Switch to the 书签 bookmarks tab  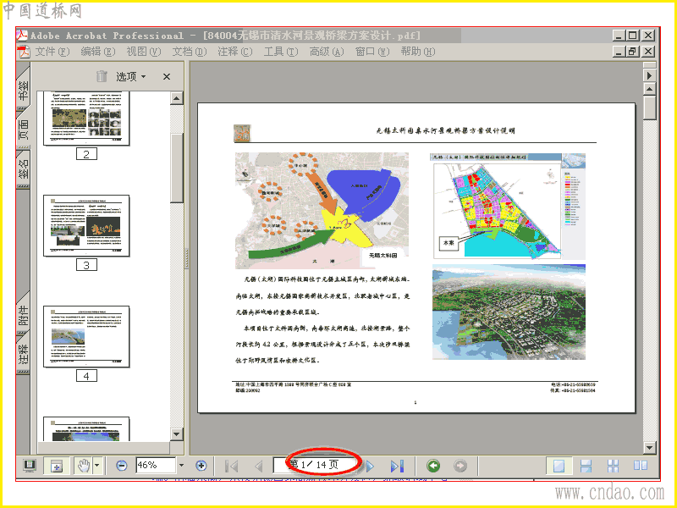(x=23, y=89)
